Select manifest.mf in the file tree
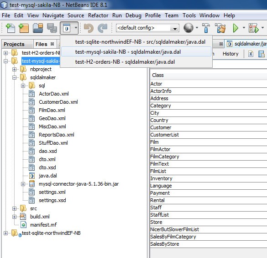The height and width of the screenshot is (258, 267). point(43,225)
